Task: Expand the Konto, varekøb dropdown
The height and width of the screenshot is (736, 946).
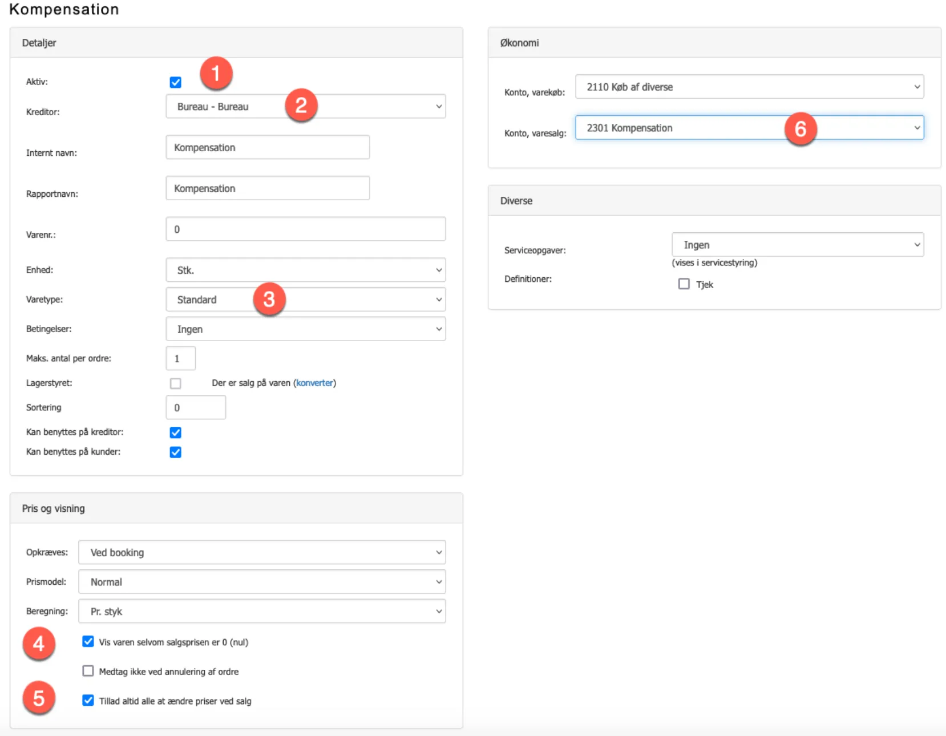Action: coord(749,87)
